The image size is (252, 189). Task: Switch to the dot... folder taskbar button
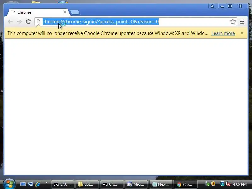coord(87,184)
